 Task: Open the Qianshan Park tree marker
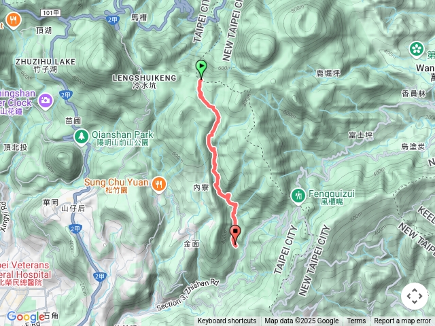[x=82, y=137]
